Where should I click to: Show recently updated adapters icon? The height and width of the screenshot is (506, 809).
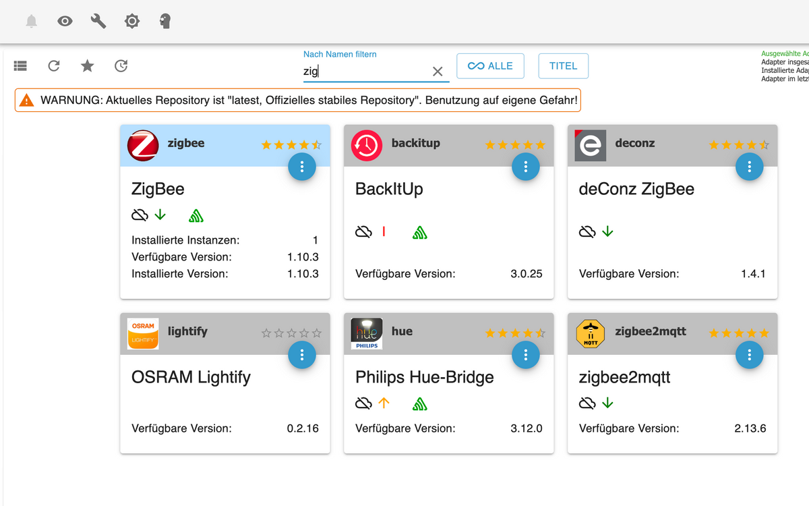coord(121,65)
